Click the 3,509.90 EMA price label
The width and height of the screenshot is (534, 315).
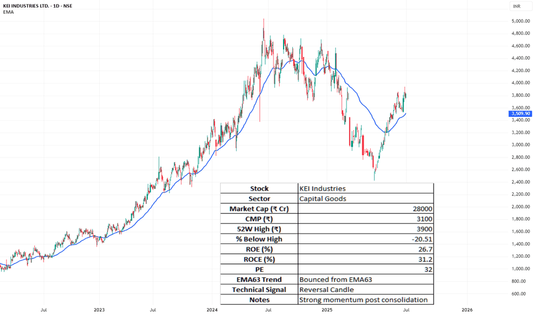[520, 113]
